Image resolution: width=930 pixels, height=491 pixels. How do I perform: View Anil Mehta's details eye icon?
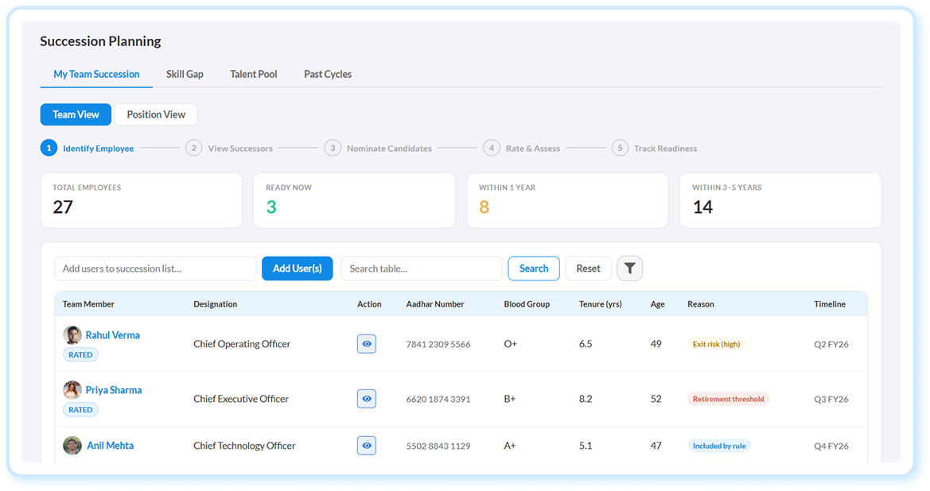pyautogui.click(x=367, y=446)
